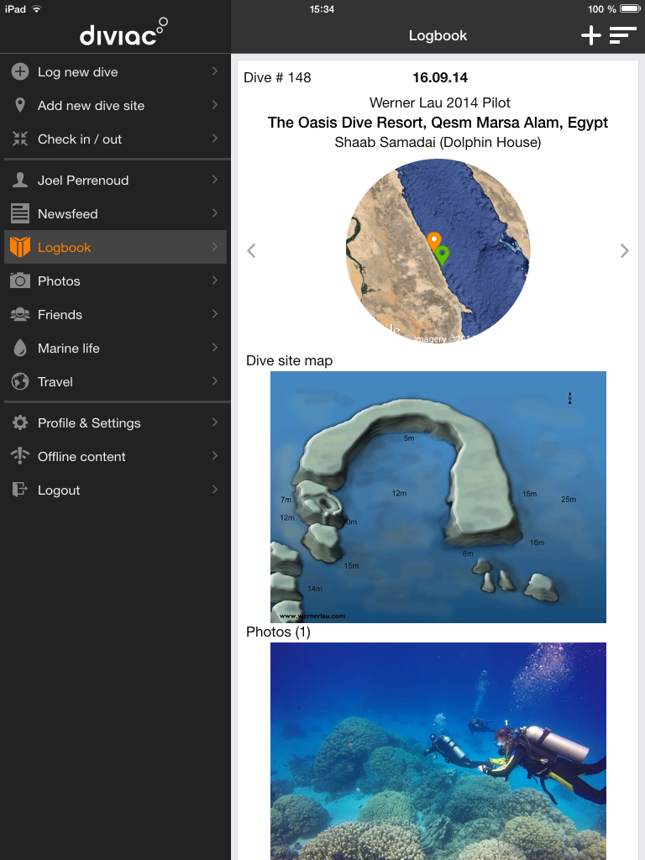645x860 pixels.
Task: Tap the Newsfeed list icon
Action: pos(20,213)
